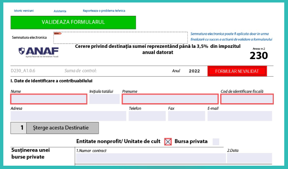288x169 pixels.
Task: Click the signature marker icon
Action: pos(58,34)
